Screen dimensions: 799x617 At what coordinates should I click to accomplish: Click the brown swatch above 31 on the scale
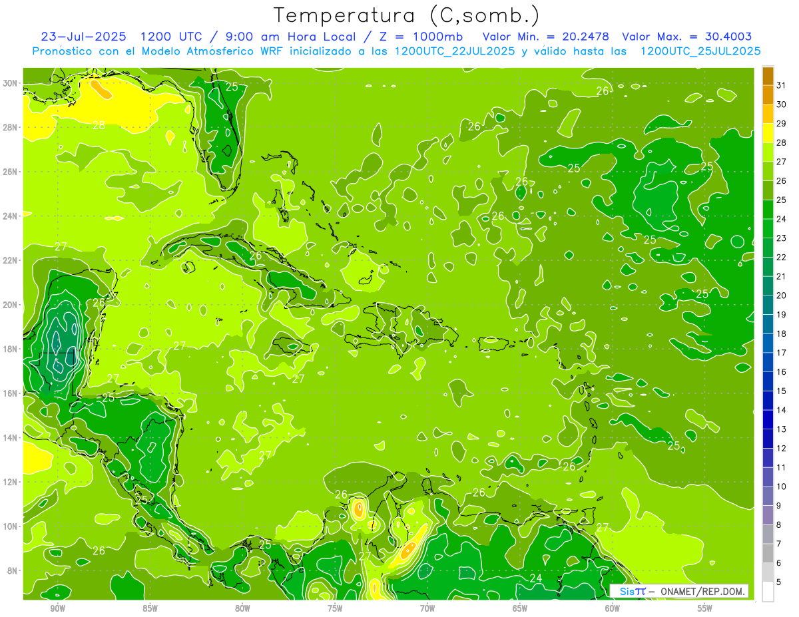[768, 76]
